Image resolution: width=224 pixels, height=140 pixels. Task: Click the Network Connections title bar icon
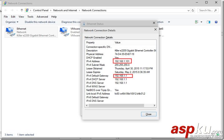pos(5,3)
